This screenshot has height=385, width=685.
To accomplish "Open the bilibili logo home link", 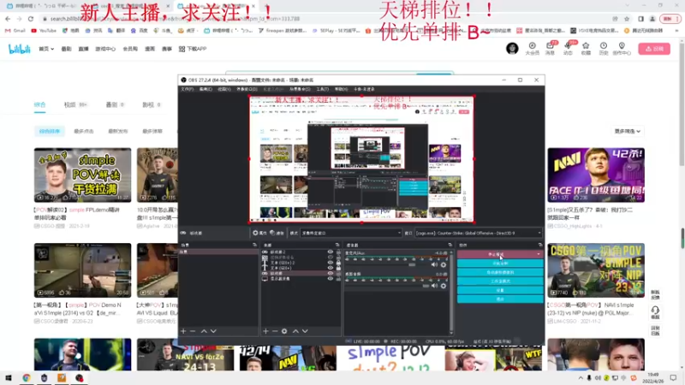I will point(20,49).
